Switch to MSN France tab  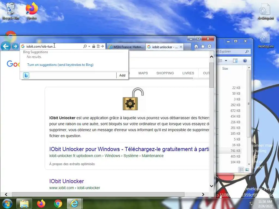click(126, 47)
